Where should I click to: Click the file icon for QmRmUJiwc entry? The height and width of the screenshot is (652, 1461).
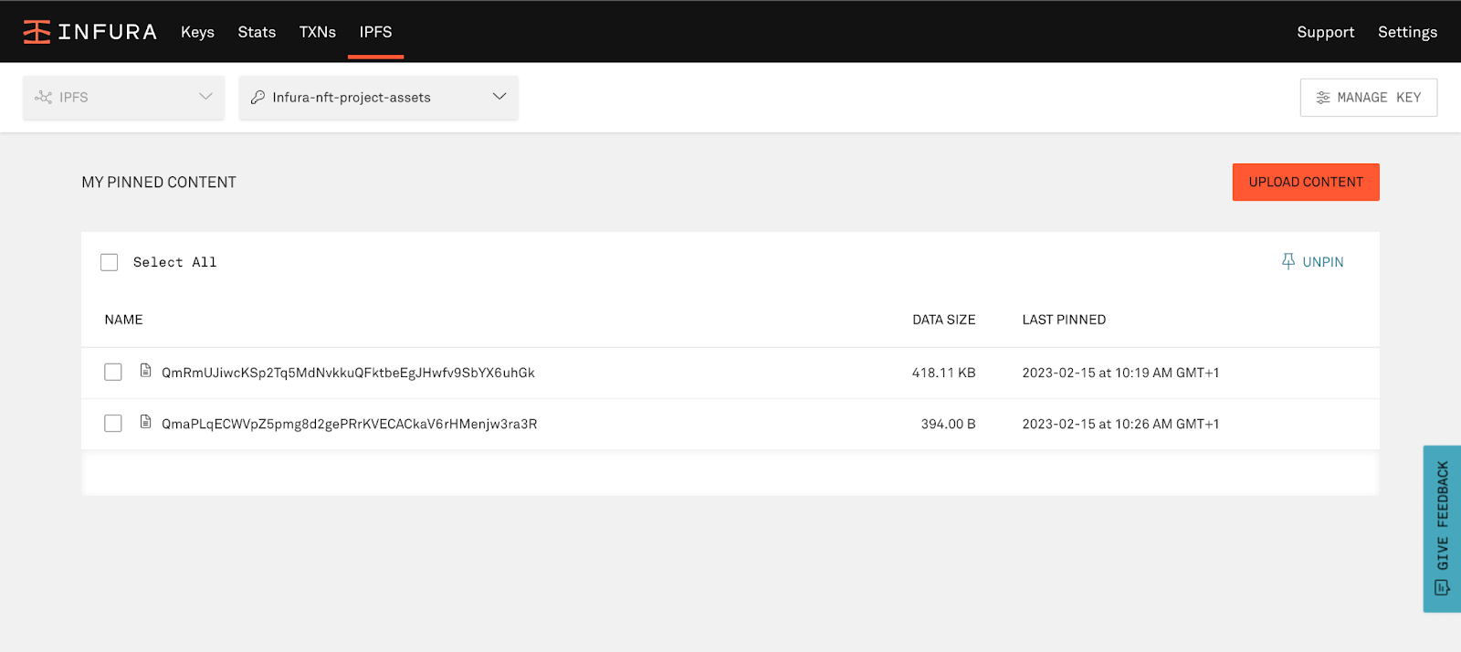(x=145, y=371)
